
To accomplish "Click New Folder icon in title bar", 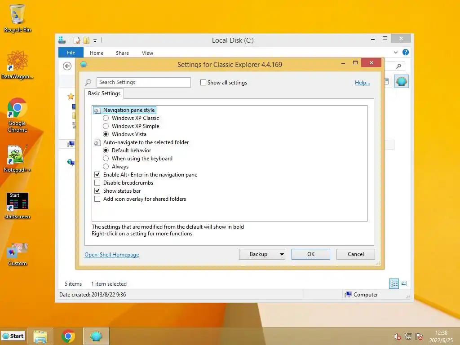I will pyautogui.click(x=86, y=40).
